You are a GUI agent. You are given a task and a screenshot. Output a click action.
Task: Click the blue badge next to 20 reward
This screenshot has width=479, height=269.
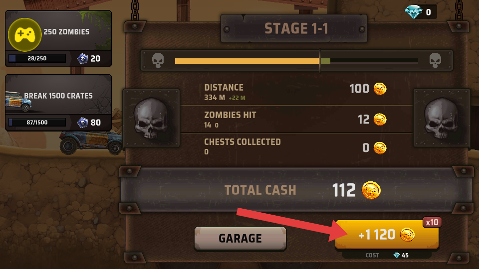(82, 59)
